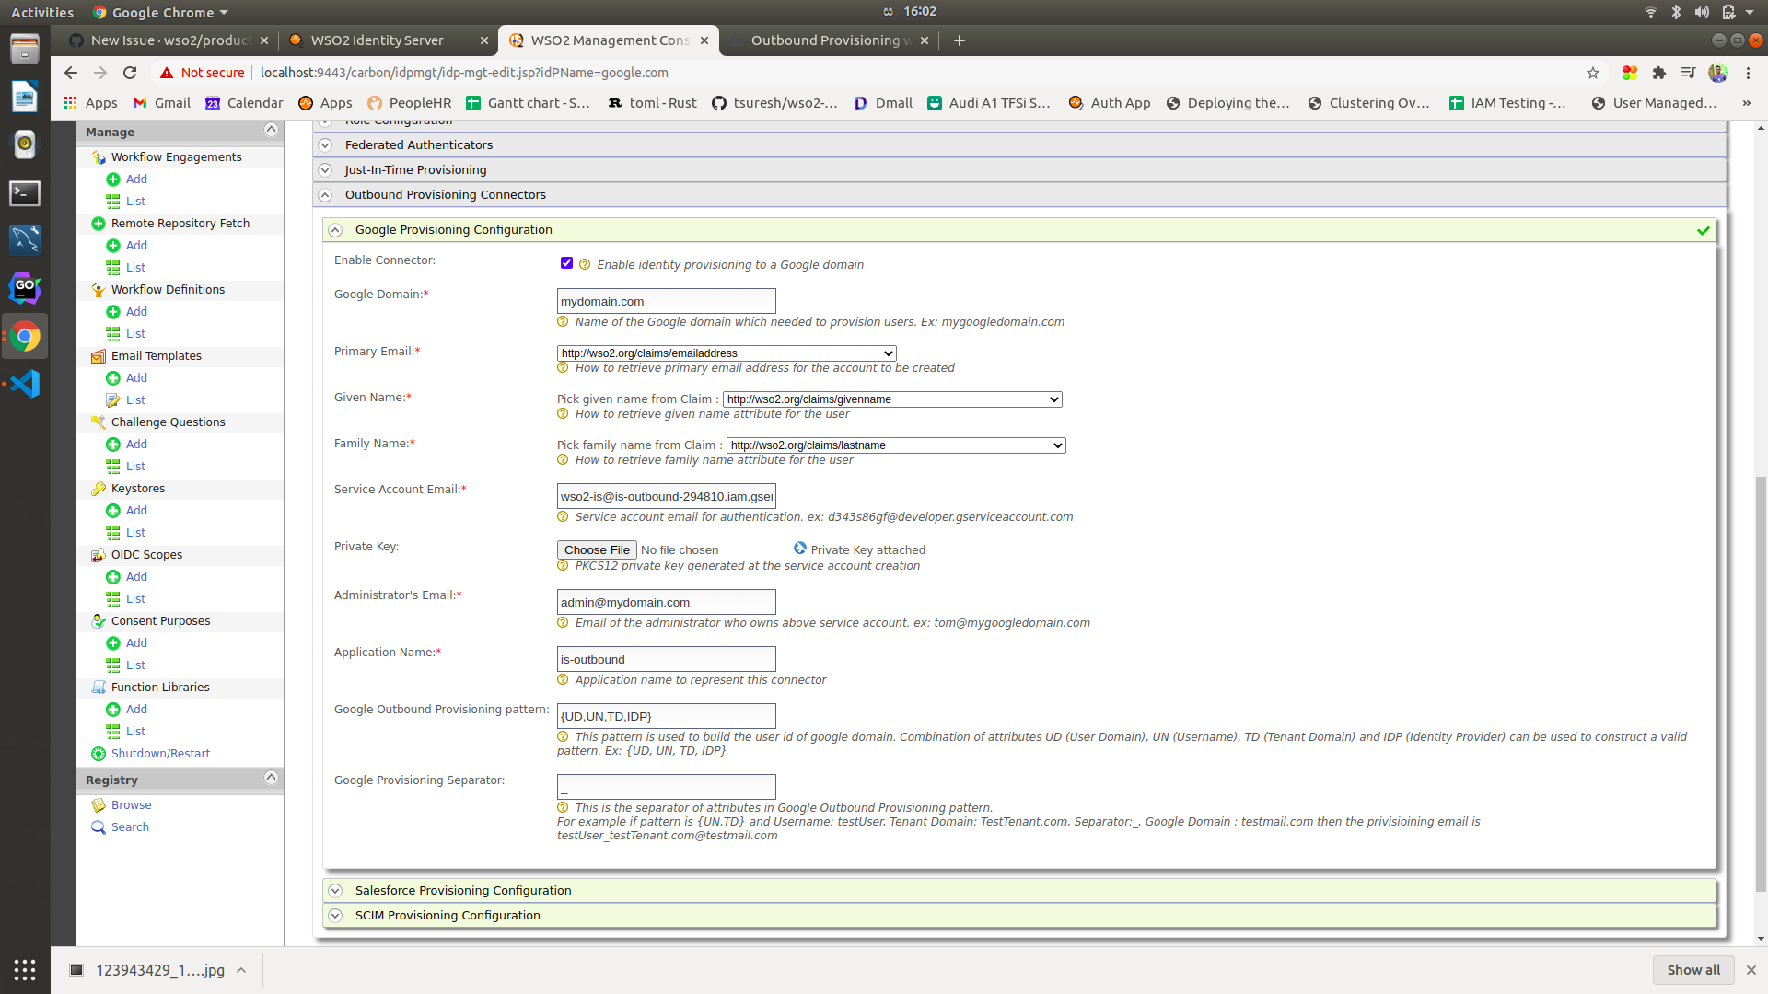Click the Workflow Definitions icon
This screenshot has width=1768, height=994.
click(x=99, y=289)
